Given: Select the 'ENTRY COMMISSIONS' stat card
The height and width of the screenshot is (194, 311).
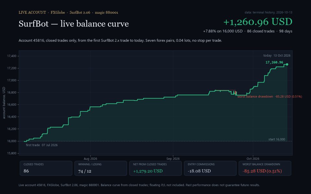Looking at the screenshot, I should click(210, 168).
